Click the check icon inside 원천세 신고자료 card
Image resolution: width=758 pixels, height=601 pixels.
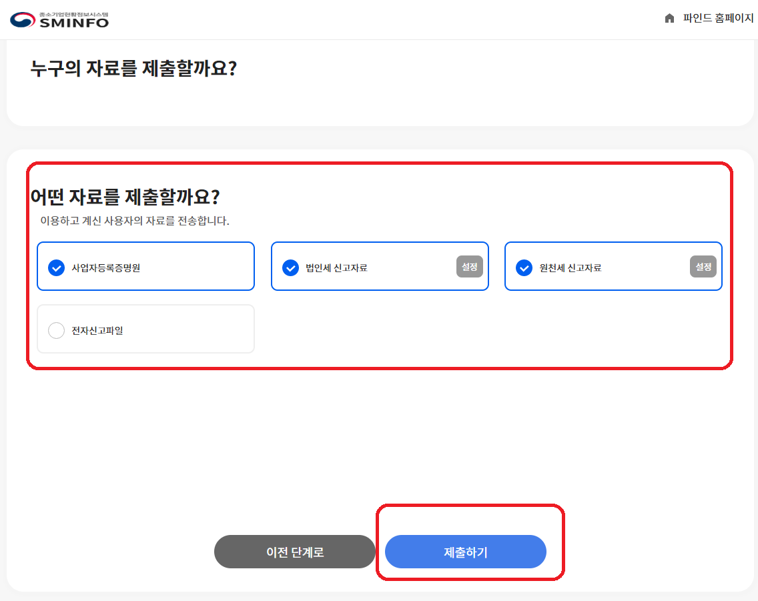pyautogui.click(x=524, y=266)
